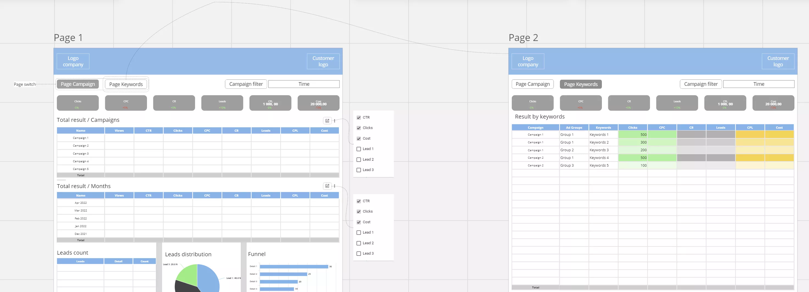Click Customer logo box on Page 2
Screen dimensions: 809x292
(778, 61)
